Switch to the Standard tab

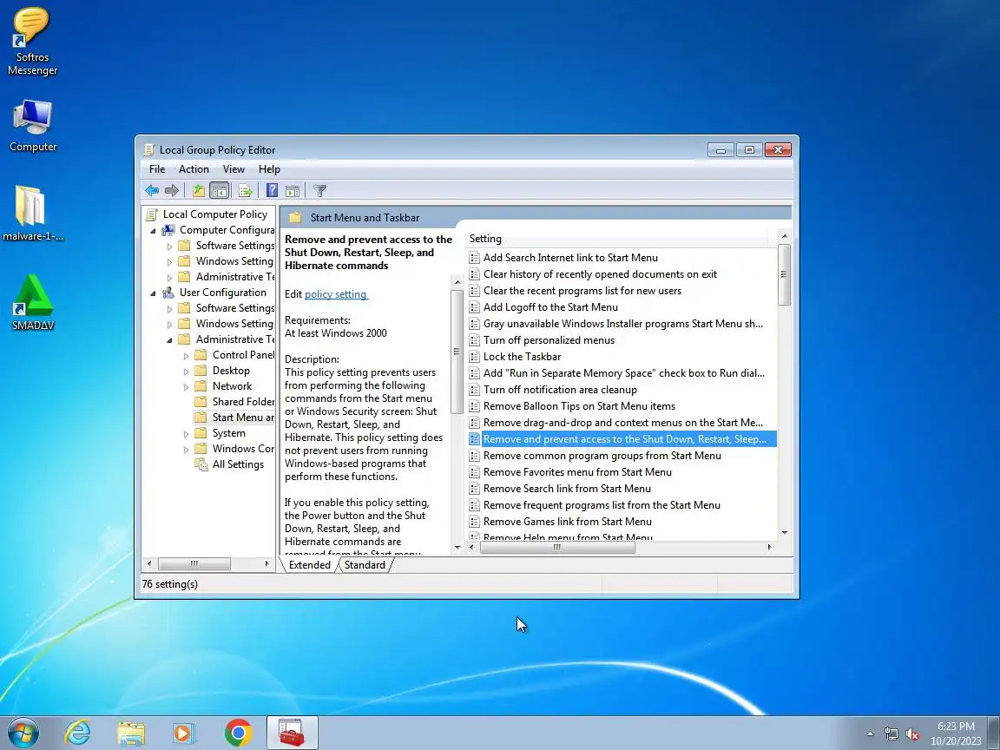pyautogui.click(x=365, y=565)
